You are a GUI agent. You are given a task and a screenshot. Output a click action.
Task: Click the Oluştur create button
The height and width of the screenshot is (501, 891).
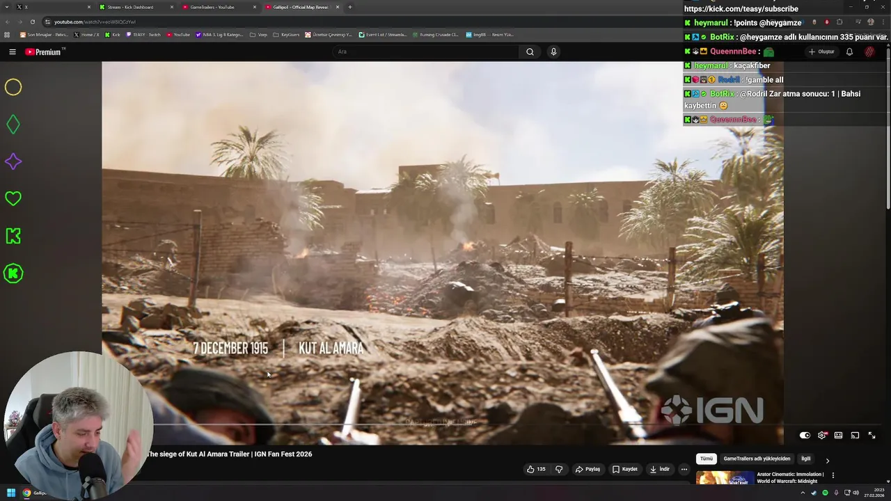point(821,51)
